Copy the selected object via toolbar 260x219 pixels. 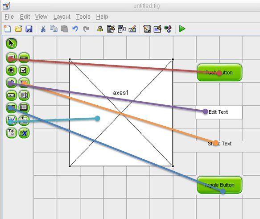pos(54,29)
